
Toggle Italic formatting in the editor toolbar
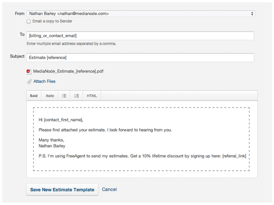coord(50,96)
